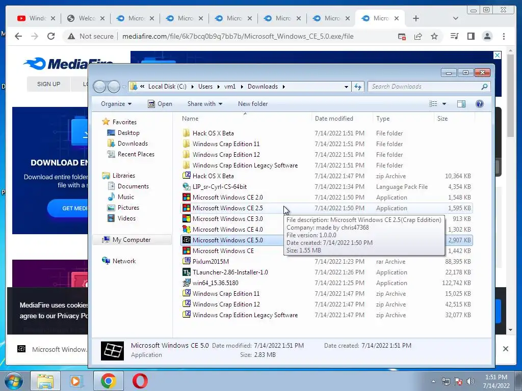Click the LIP_sr-Cyrl-CS-64bit language pack icon
This screenshot has width=522, height=391.
[187, 187]
